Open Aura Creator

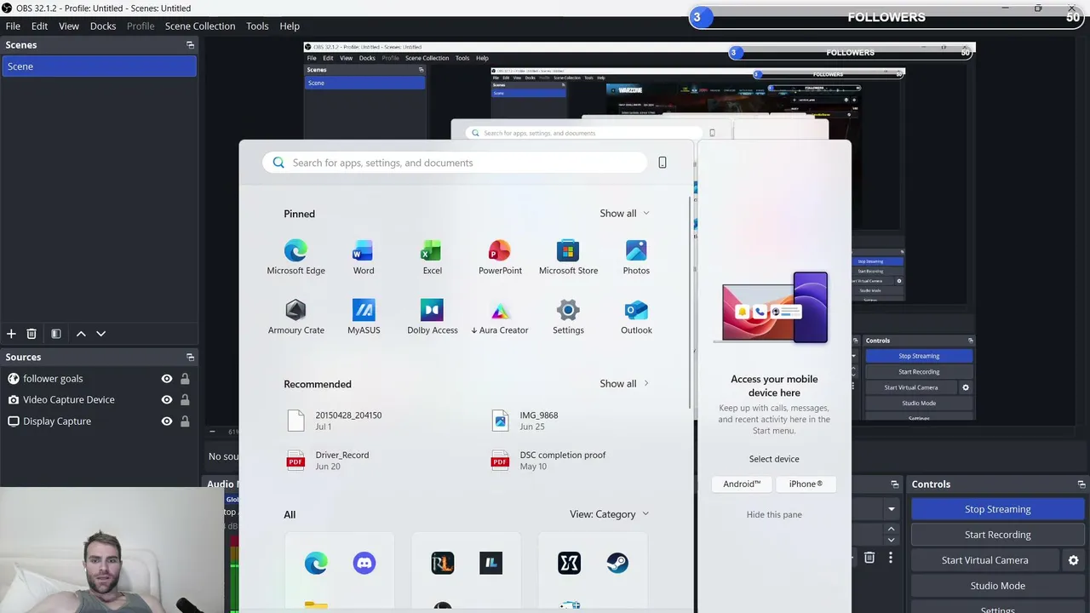click(x=500, y=317)
